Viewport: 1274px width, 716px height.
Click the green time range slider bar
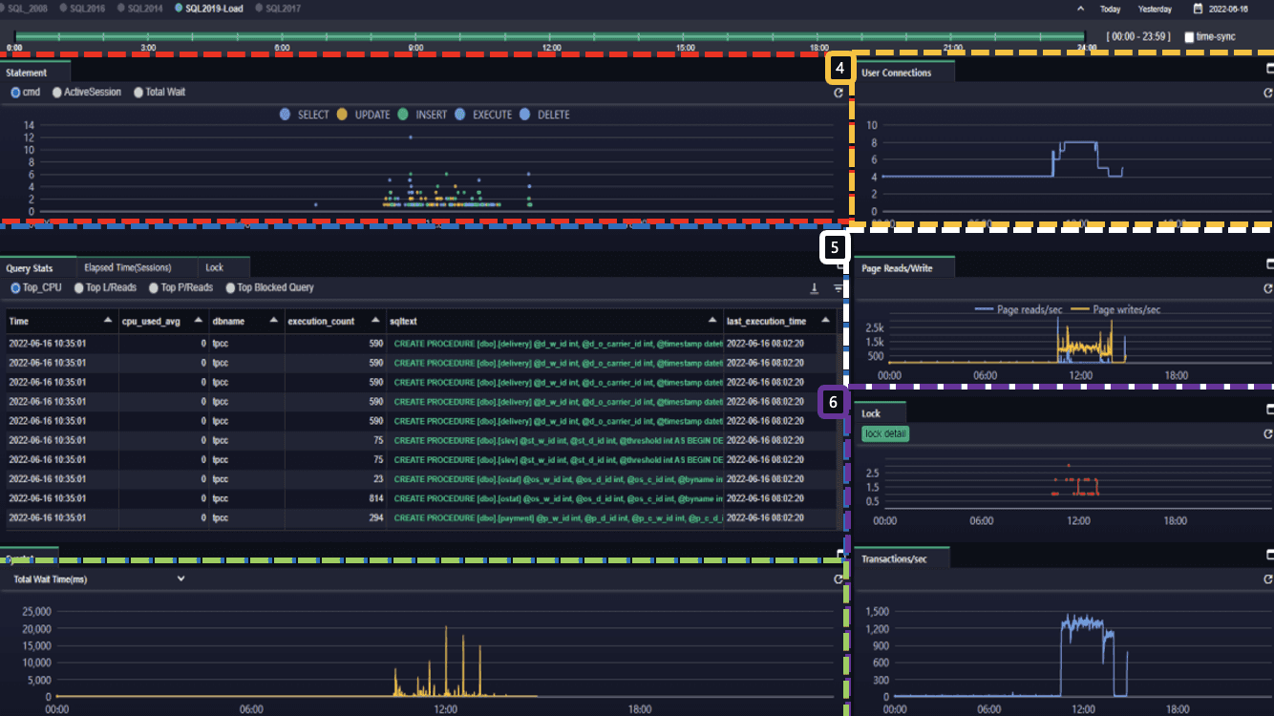pyautogui.click(x=551, y=37)
